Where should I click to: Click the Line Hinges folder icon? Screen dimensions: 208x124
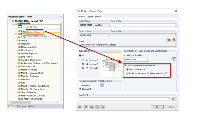[19, 57]
